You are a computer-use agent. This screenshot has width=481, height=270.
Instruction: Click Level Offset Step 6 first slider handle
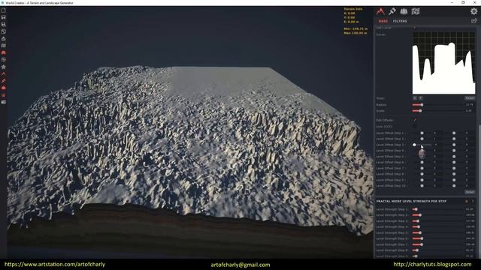422,162
